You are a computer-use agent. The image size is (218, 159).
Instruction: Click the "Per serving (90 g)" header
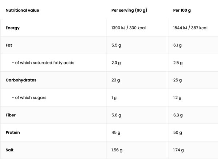click(x=129, y=10)
